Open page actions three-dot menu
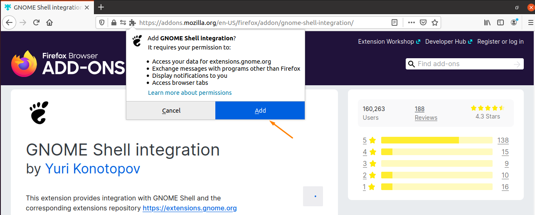The height and width of the screenshot is (215, 535). 412,22
